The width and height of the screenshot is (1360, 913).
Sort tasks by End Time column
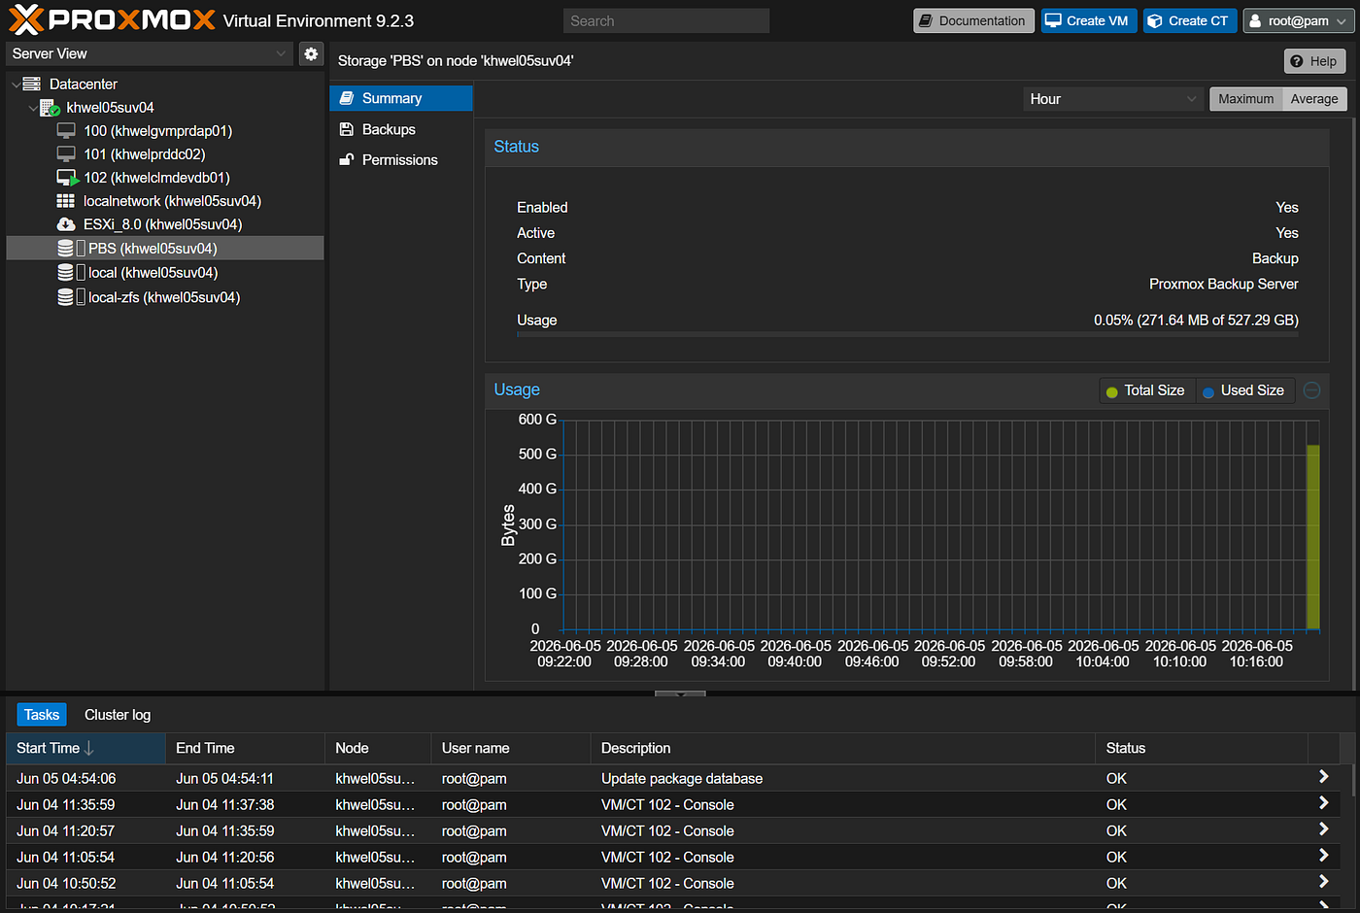[246, 748]
